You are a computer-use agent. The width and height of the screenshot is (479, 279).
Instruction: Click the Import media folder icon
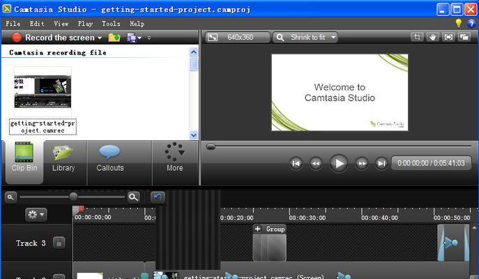[114, 38]
